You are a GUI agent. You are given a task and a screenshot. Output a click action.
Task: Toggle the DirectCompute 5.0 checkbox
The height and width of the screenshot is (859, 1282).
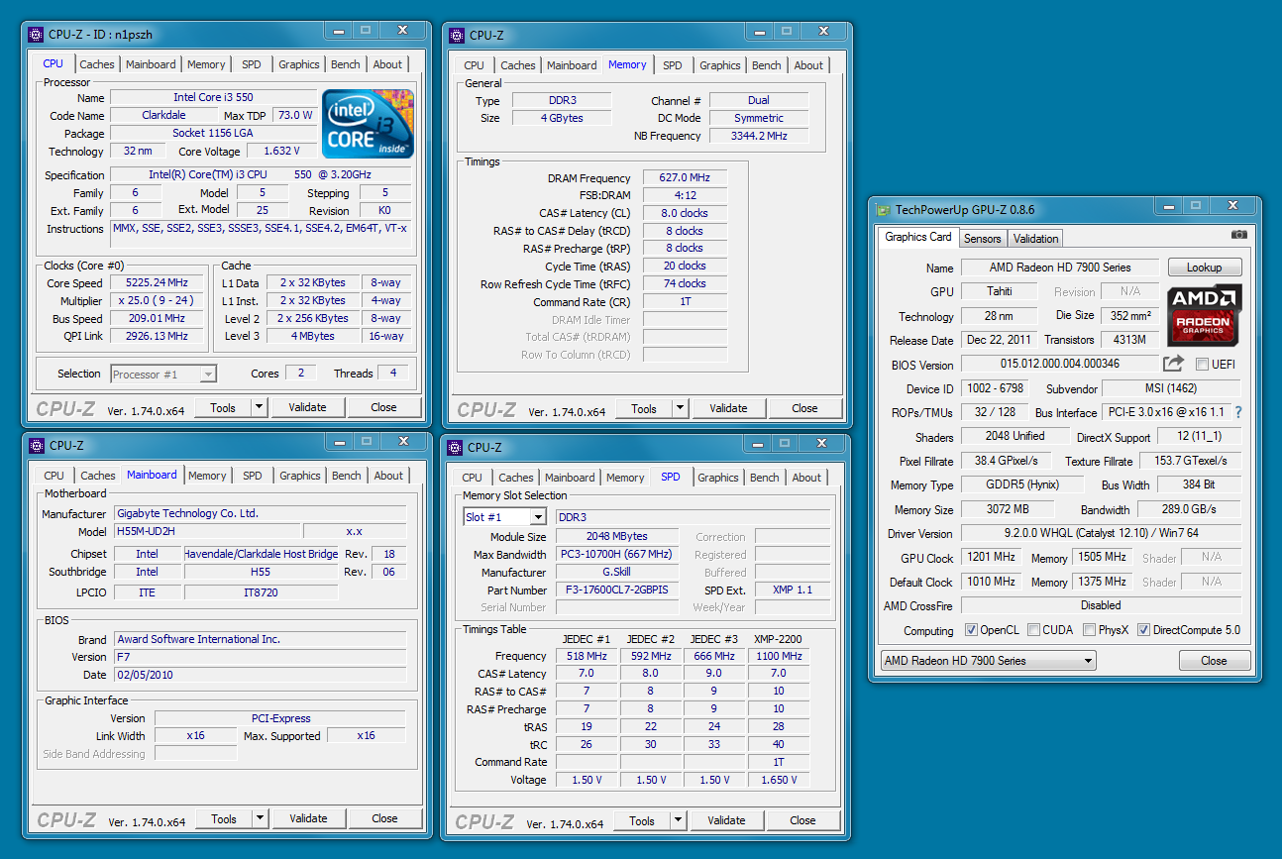tap(1144, 630)
